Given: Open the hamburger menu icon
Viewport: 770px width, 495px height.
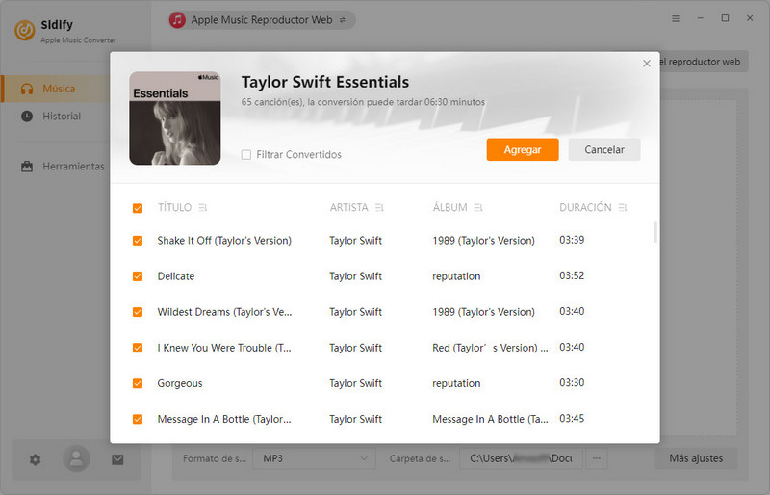Looking at the screenshot, I should pyautogui.click(x=676, y=18).
